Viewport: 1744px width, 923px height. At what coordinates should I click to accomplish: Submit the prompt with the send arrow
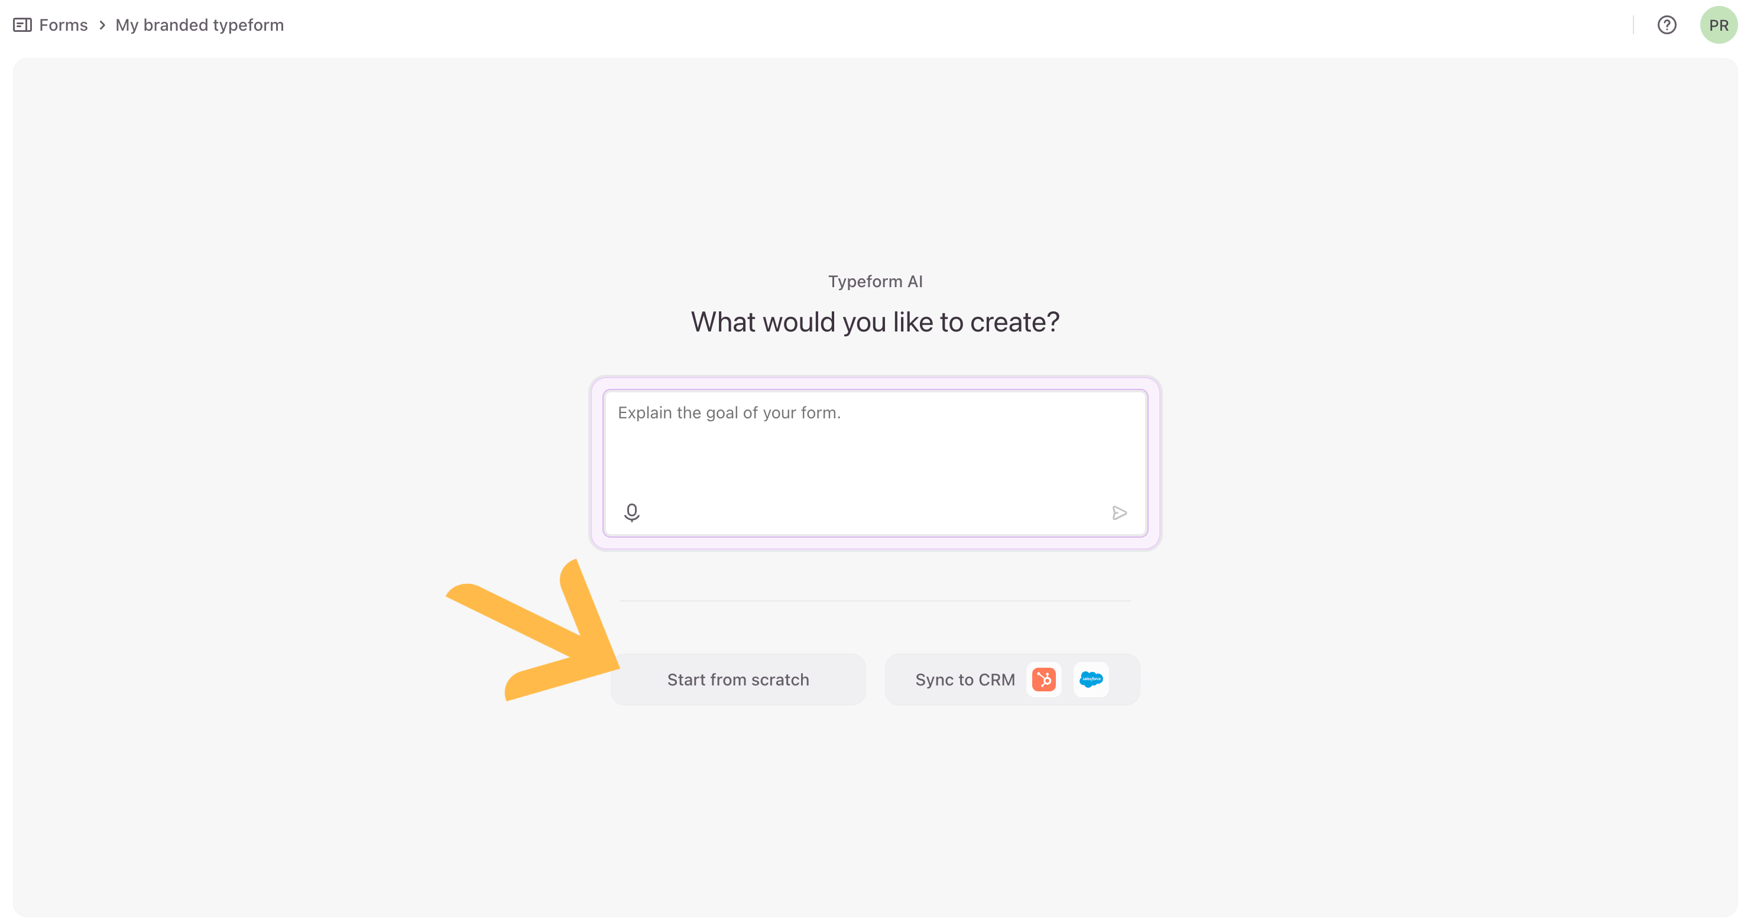point(1119,513)
